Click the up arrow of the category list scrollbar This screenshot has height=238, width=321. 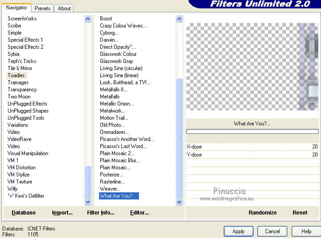tap(87, 19)
